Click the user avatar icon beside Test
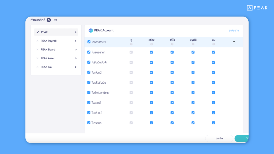The image size is (274, 154). click(x=49, y=20)
